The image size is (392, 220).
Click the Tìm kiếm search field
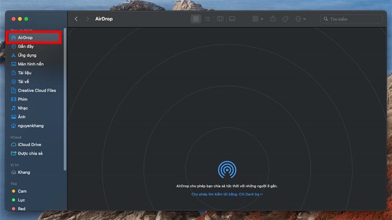(351, 19)
